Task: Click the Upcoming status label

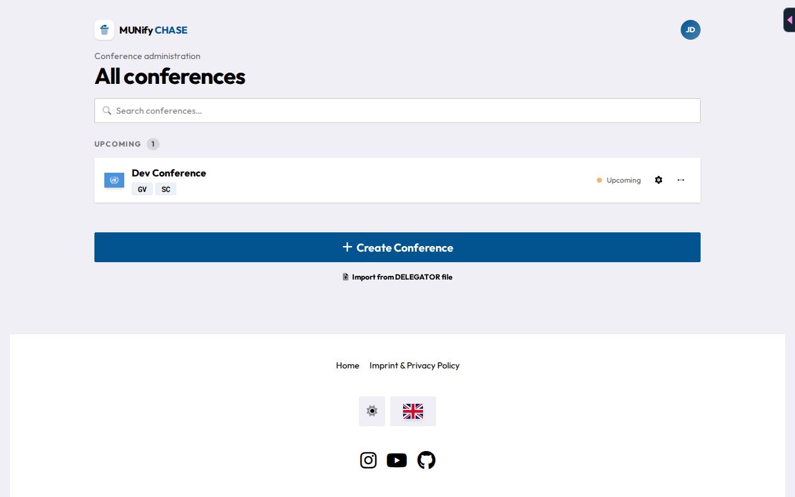Action: [x=624, y=180]
